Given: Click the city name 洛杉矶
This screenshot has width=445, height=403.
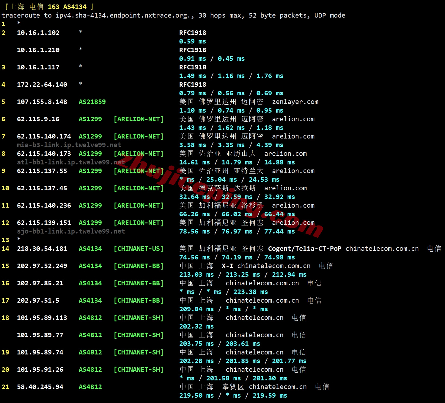Looking at the screenshot, I should coord(252,206).
